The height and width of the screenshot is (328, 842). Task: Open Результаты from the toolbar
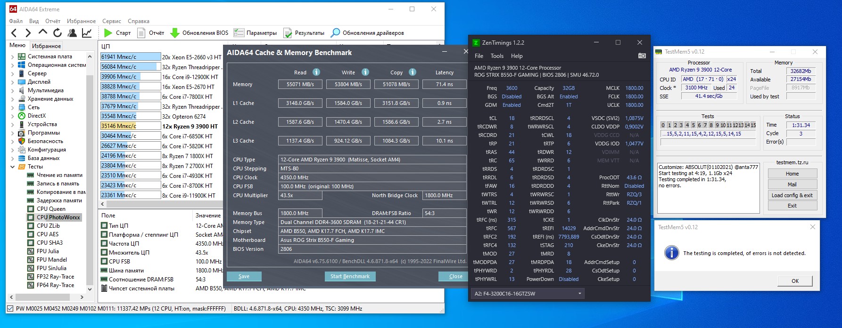pos(304,33)
